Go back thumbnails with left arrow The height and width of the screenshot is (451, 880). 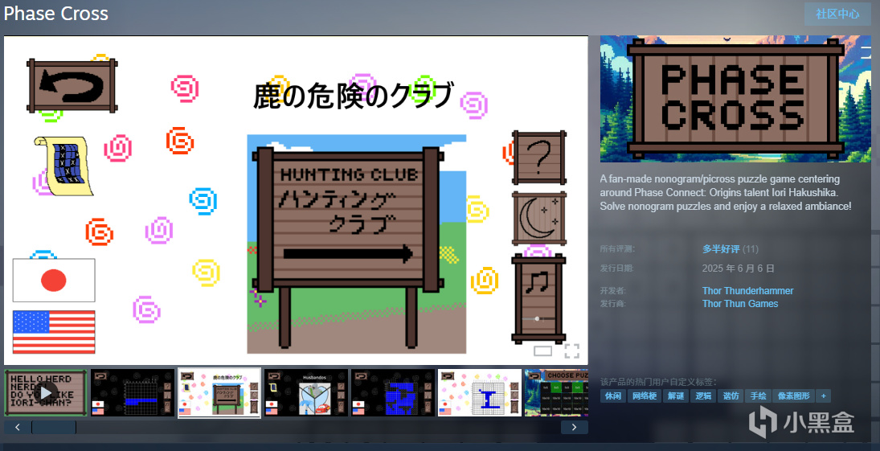tap(18, 428)
